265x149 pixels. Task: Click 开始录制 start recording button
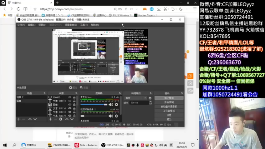pyautogui.click(x=169, y=102)
